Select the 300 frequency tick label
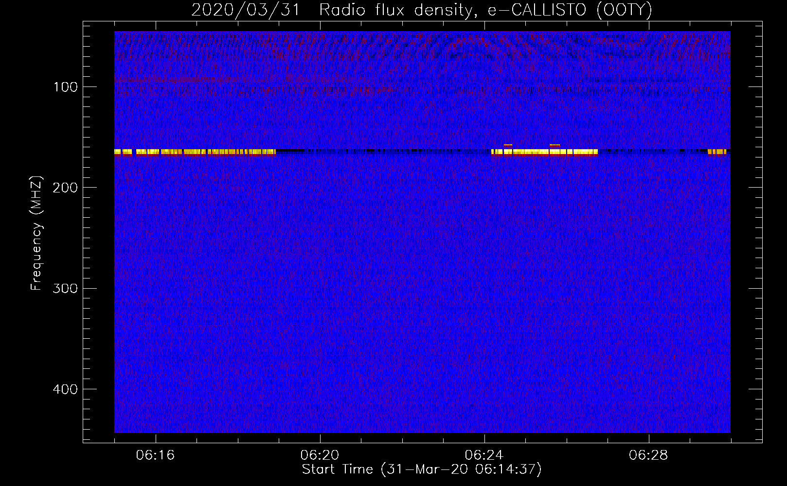787x486 pixels. [65, 289]
